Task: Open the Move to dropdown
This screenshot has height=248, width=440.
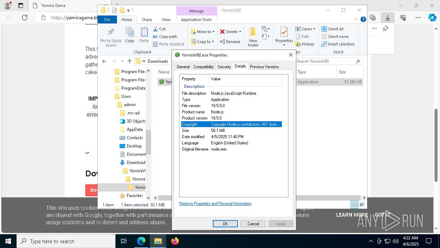Action: pos(203,32)
